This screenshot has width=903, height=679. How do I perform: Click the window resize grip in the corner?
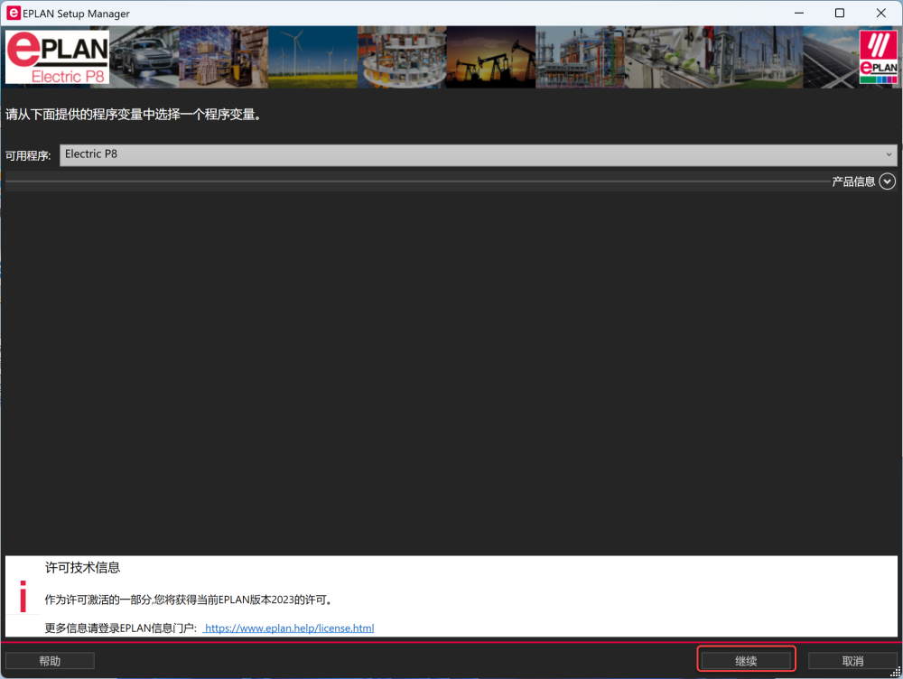click(896, 672)
